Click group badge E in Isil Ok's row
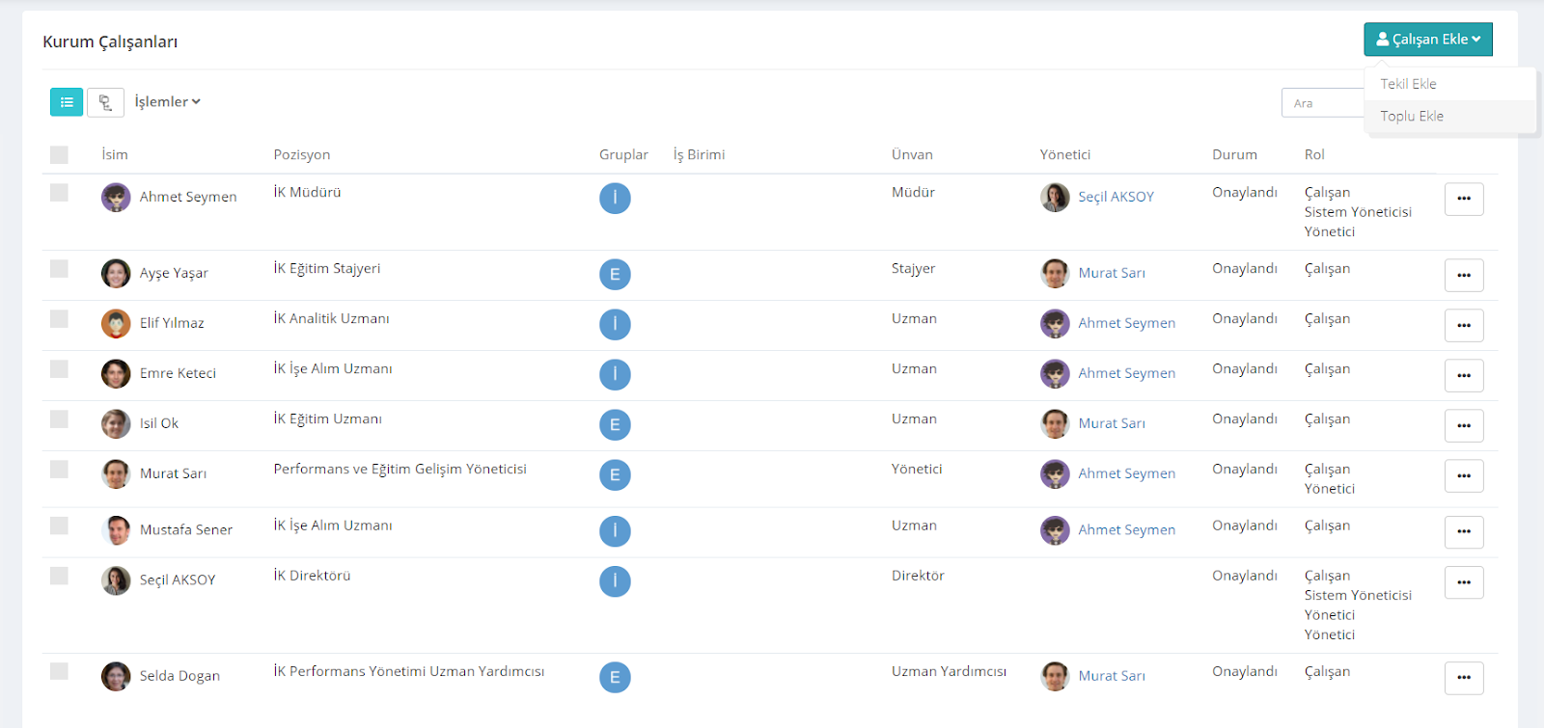Image resolution: width=1544 pixels, height=728 pixels. 615,425
